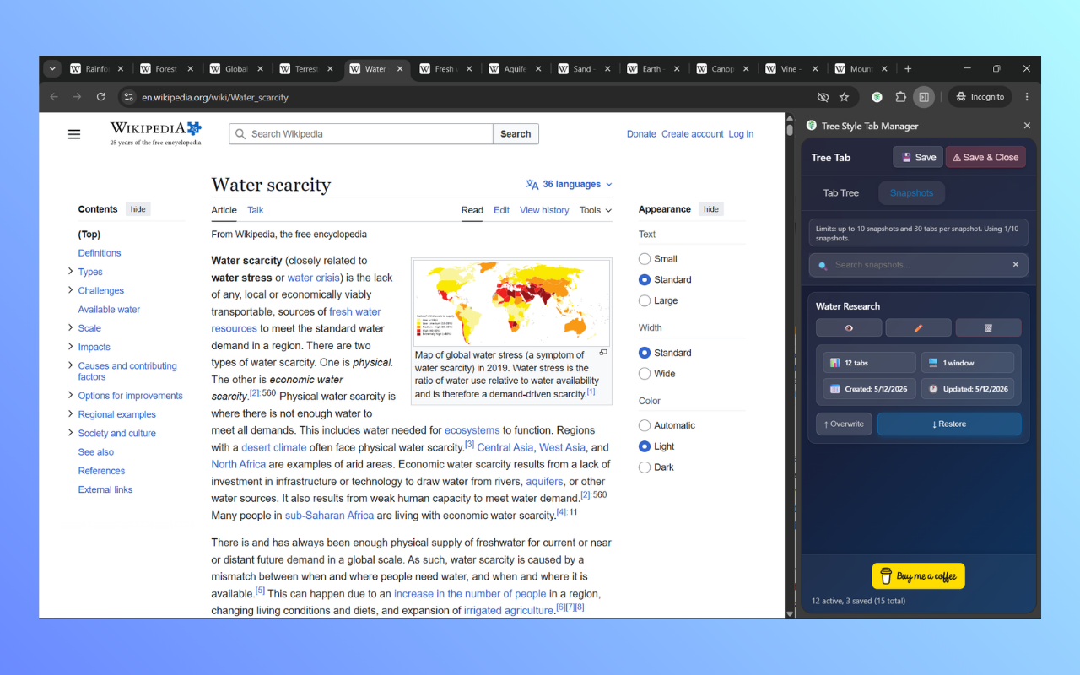Expand the Scale contents section

tap(70, 328)
